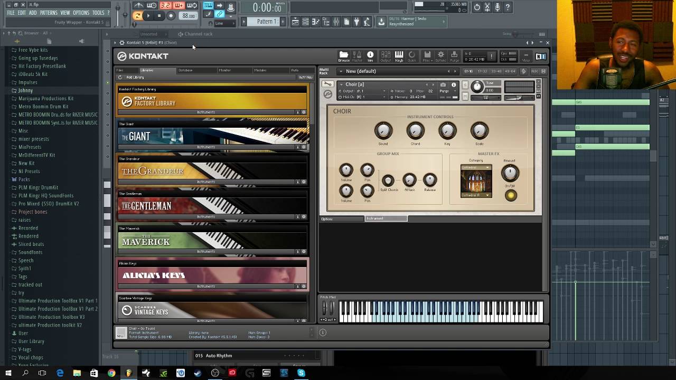The image size is (676, 380).
Task: Open Skype from the taskbar
Action: click(x=301, y=373)
